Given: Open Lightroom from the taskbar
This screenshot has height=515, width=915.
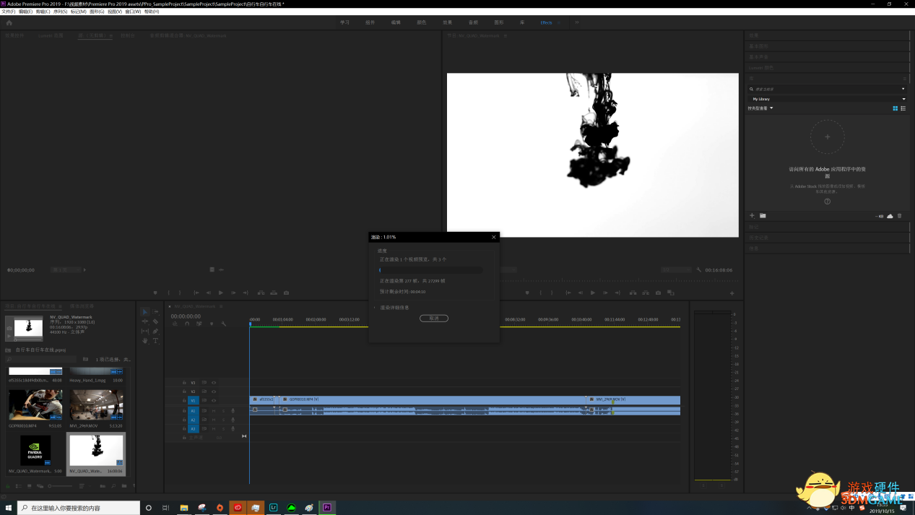Looking at the screenshot, I should [x=274, y=508].
